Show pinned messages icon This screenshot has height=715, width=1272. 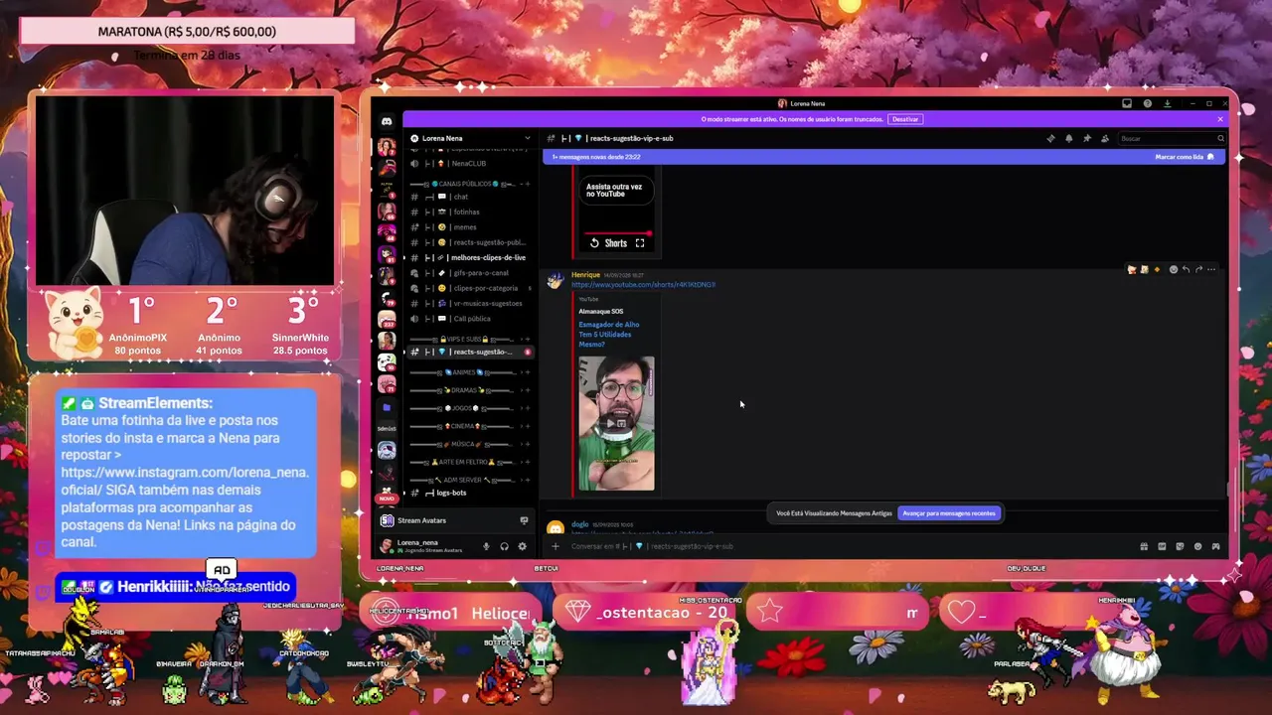(1087, 138)
